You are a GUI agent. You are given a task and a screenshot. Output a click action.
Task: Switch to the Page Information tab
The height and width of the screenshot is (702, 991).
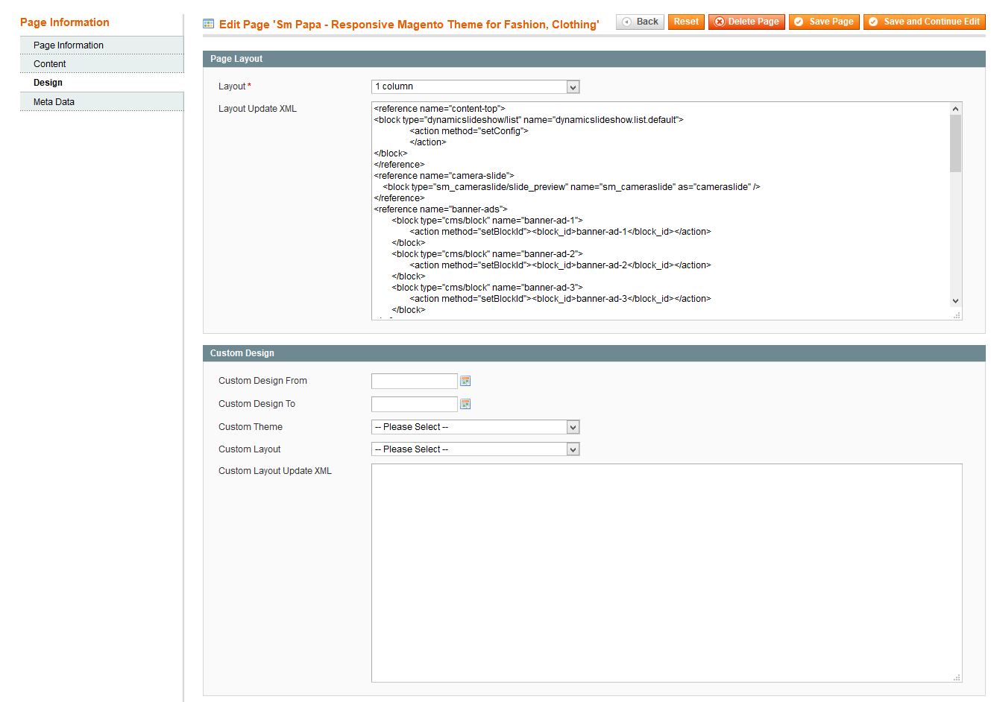pos(69,45)
